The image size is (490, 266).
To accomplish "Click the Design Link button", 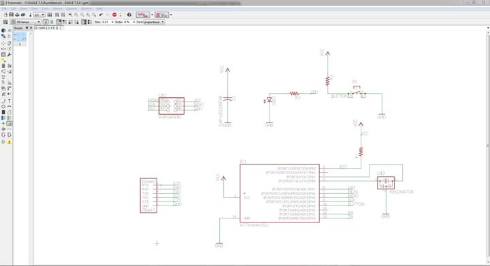I will 142,15.
